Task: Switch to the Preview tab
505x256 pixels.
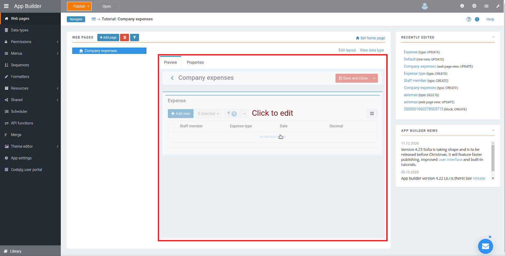Action: coord(170,62)
